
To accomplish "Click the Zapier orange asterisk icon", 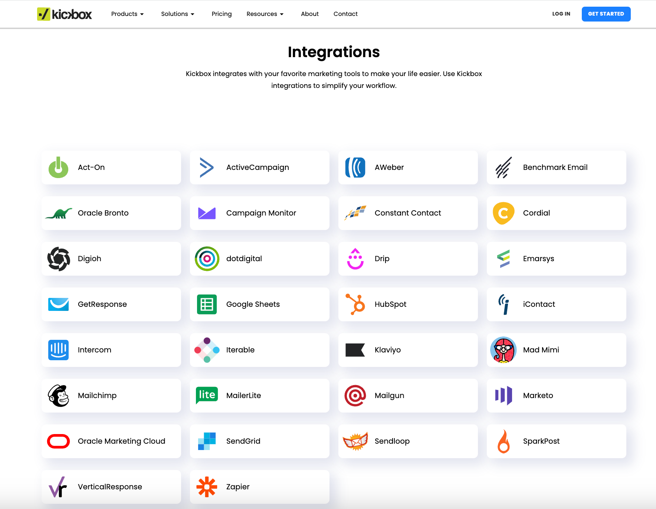I will point(207,487).
